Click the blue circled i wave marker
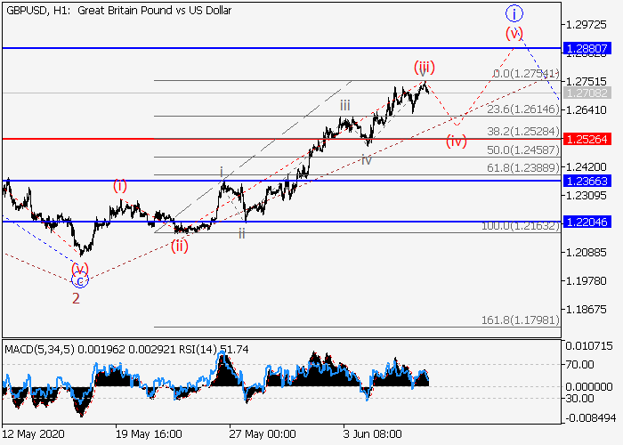 click(x=514, y=13)
